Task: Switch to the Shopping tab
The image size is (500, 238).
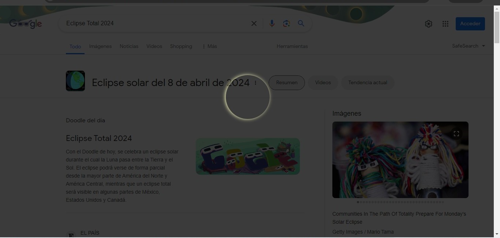Action: (x=181, y=47)
